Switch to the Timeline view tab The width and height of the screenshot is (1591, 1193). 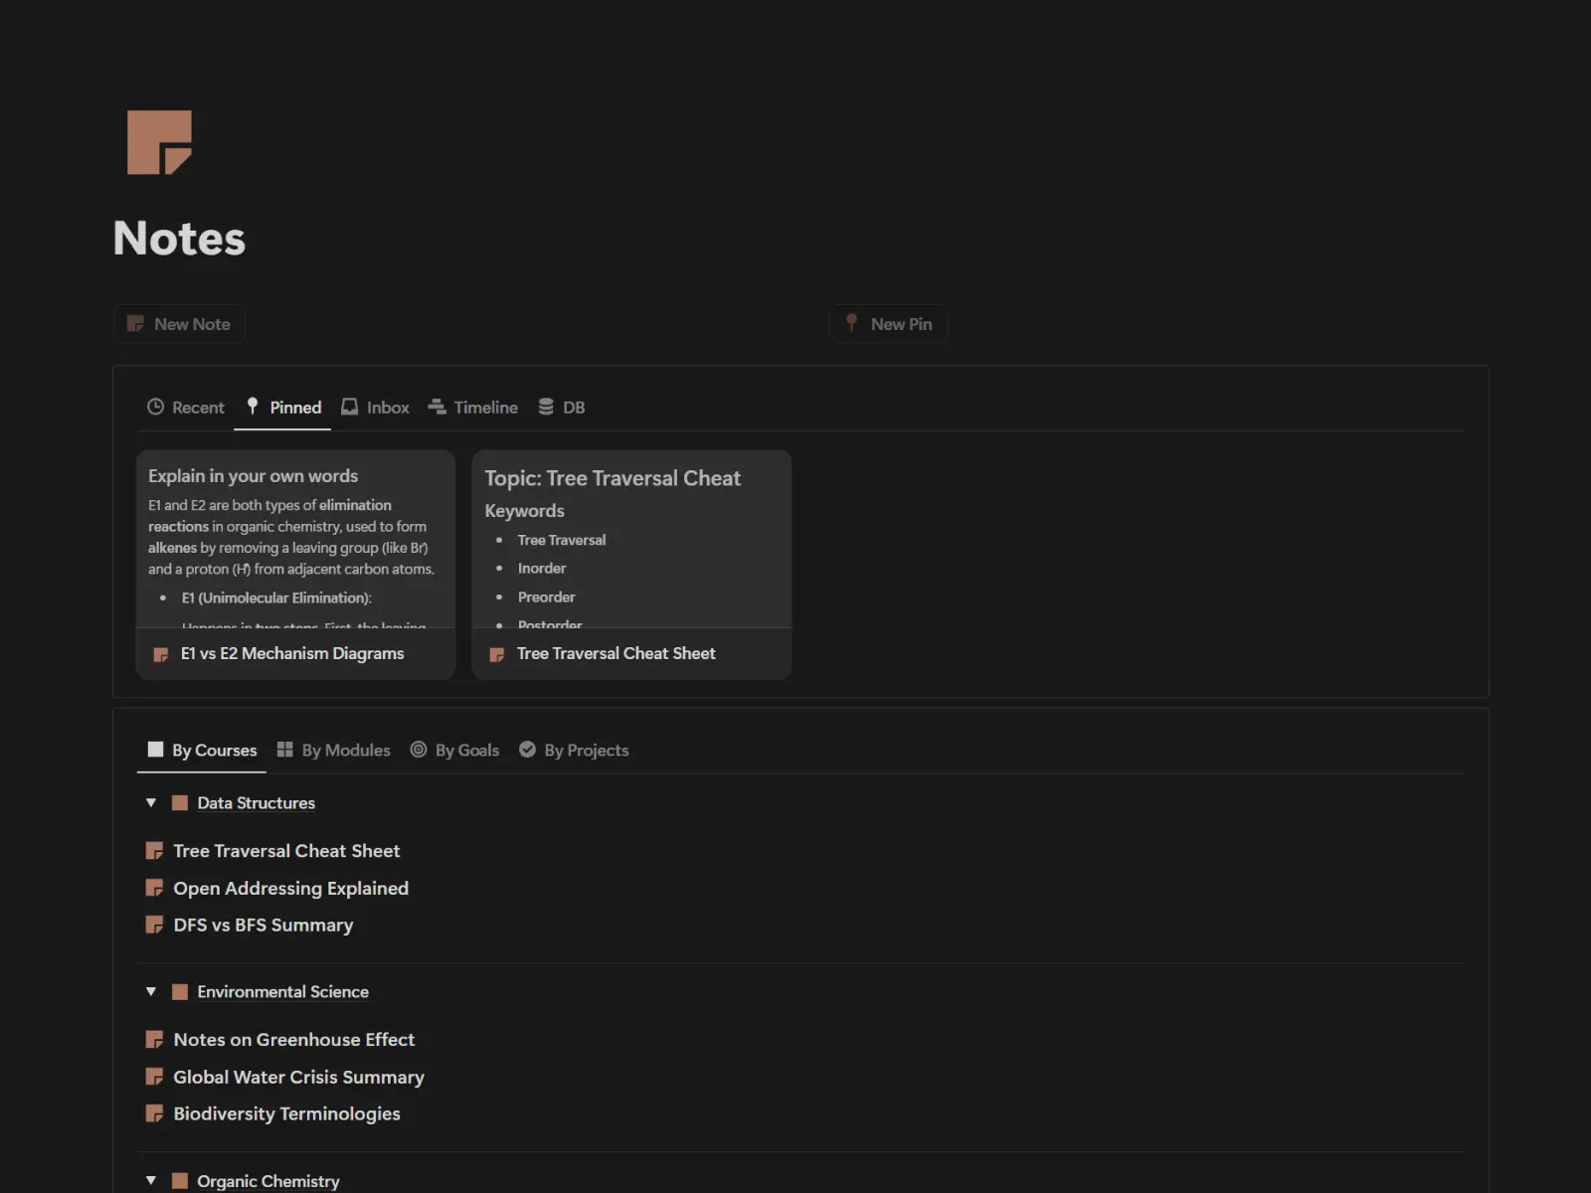[473, 408]
